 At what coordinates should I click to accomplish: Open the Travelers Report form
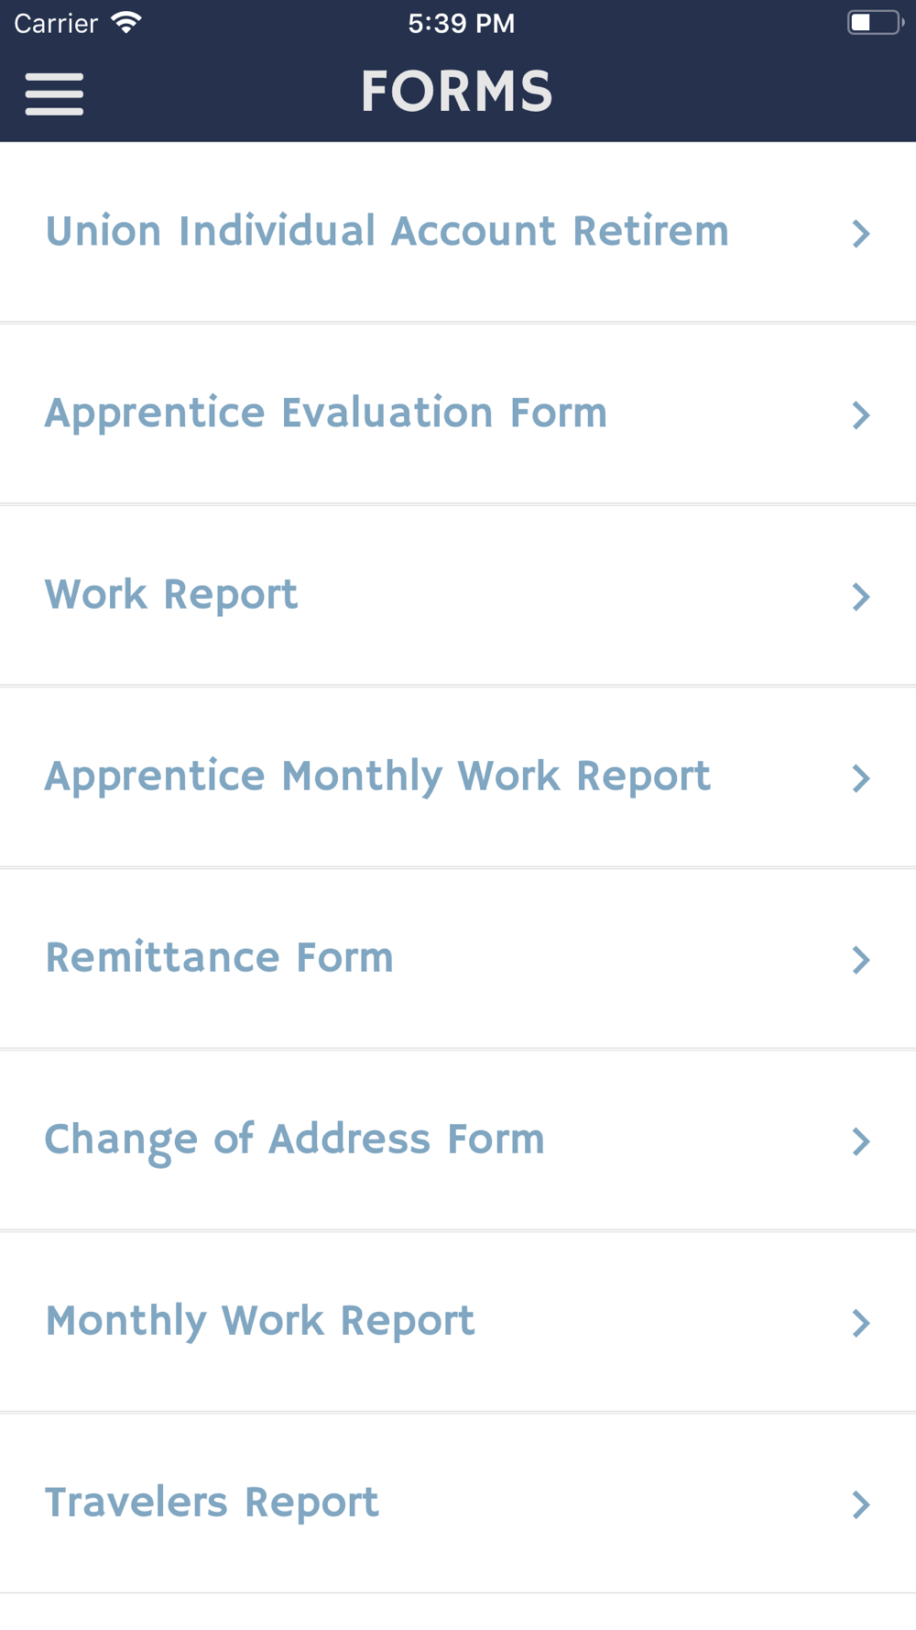[458, 1503]
